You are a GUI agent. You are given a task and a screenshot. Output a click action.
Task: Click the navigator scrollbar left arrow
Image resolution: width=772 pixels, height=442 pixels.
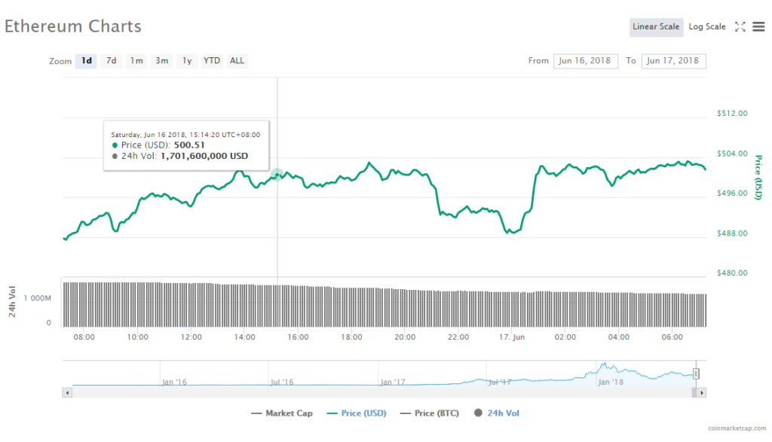pyautogui.click(x=68, y=392)
